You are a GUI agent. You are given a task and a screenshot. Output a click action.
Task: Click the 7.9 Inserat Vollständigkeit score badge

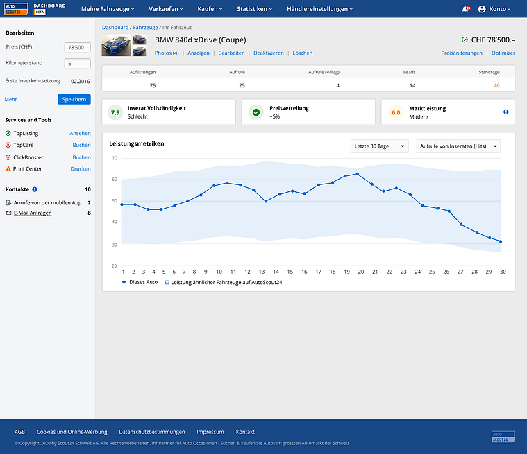coord(115,112)
